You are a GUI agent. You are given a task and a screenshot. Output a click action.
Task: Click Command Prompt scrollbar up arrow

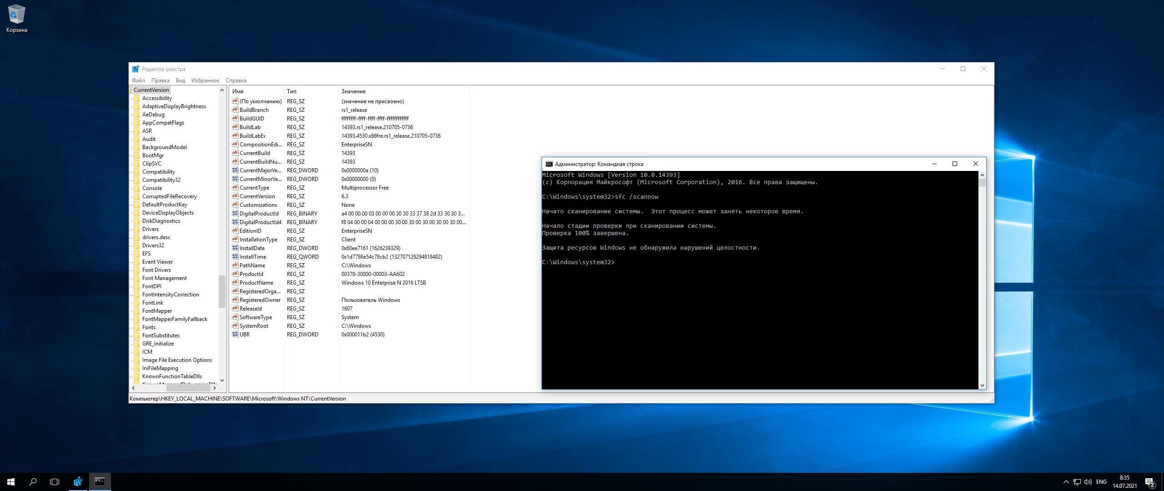click(982, 175)
